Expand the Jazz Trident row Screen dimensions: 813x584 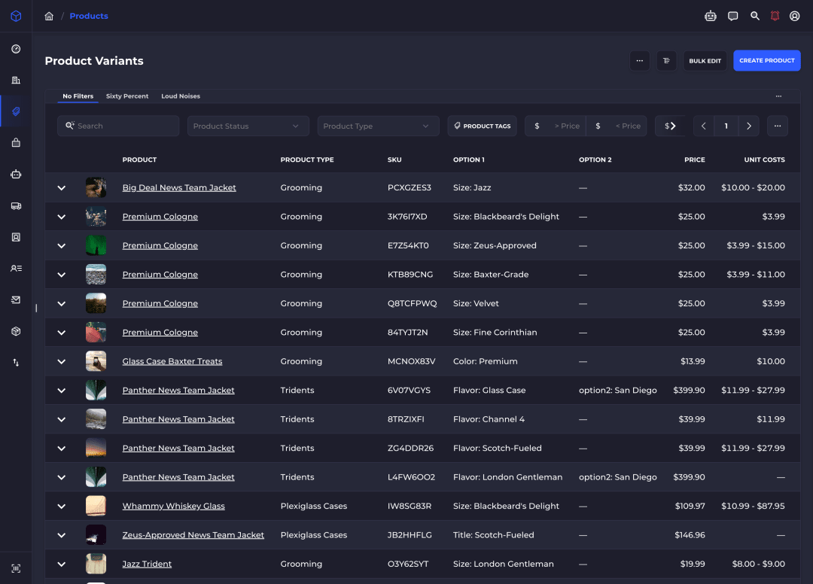tap(61, 564)
